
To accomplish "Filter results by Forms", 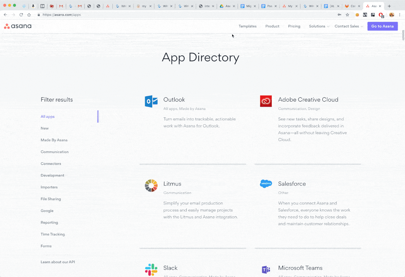I will tap(46, 246).
